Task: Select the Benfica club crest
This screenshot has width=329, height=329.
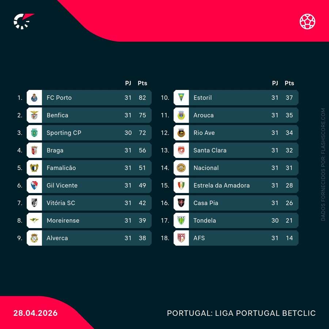Action: point(34,115)
